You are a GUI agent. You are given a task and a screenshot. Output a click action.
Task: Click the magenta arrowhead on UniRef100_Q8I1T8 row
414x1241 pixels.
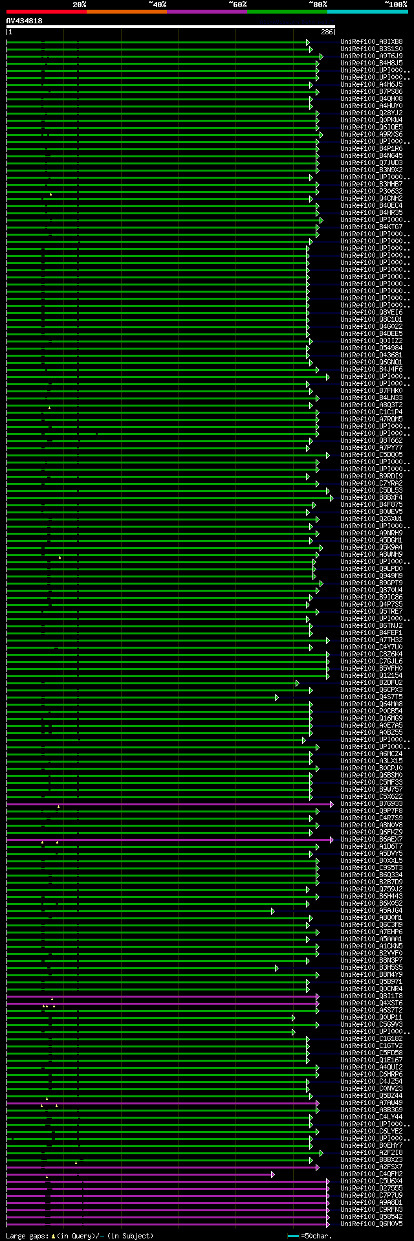(x=318, y=996)
